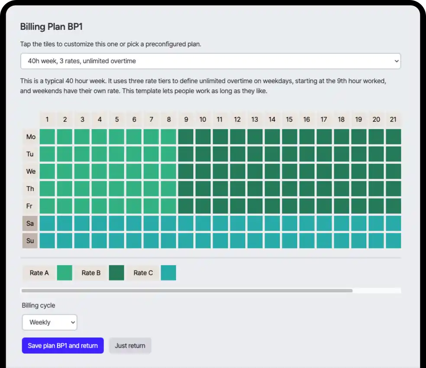The width and height of the screenshot is (426, 368).
Task: Open the preconfigured plan dropdown
Action: pyautogui.click(x=210, y=61)
